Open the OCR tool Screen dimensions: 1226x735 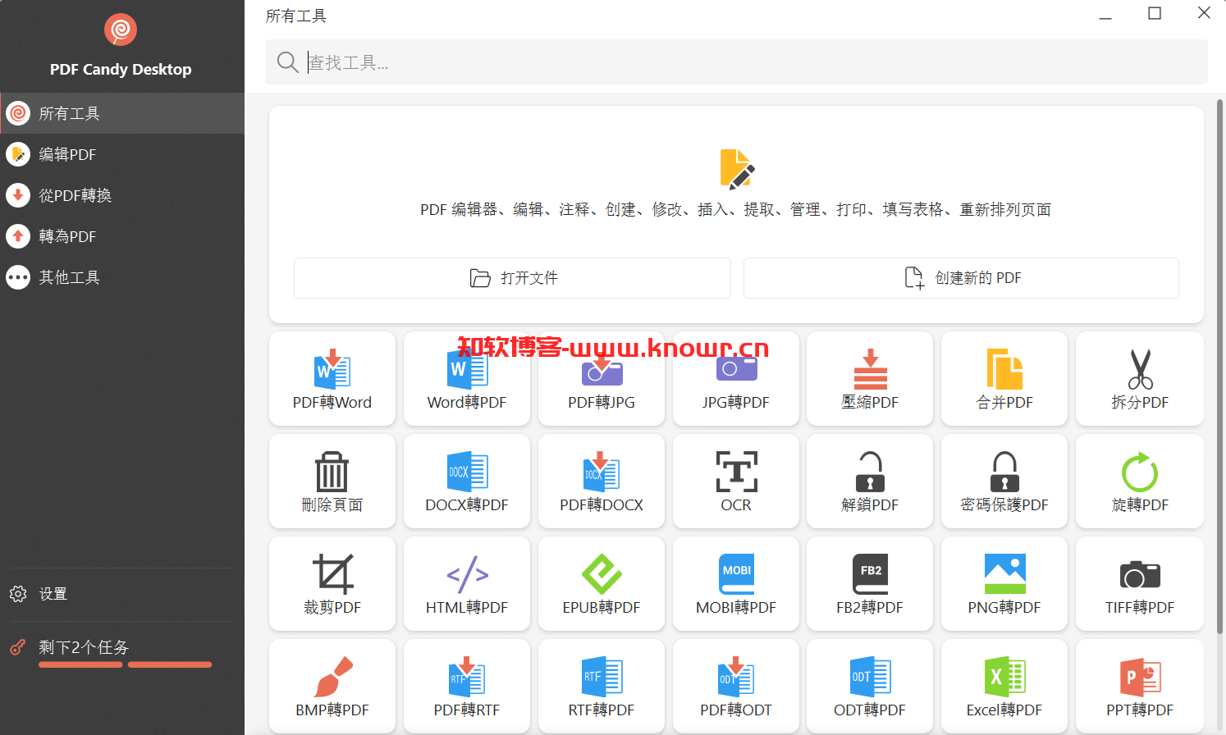[736, 482]
